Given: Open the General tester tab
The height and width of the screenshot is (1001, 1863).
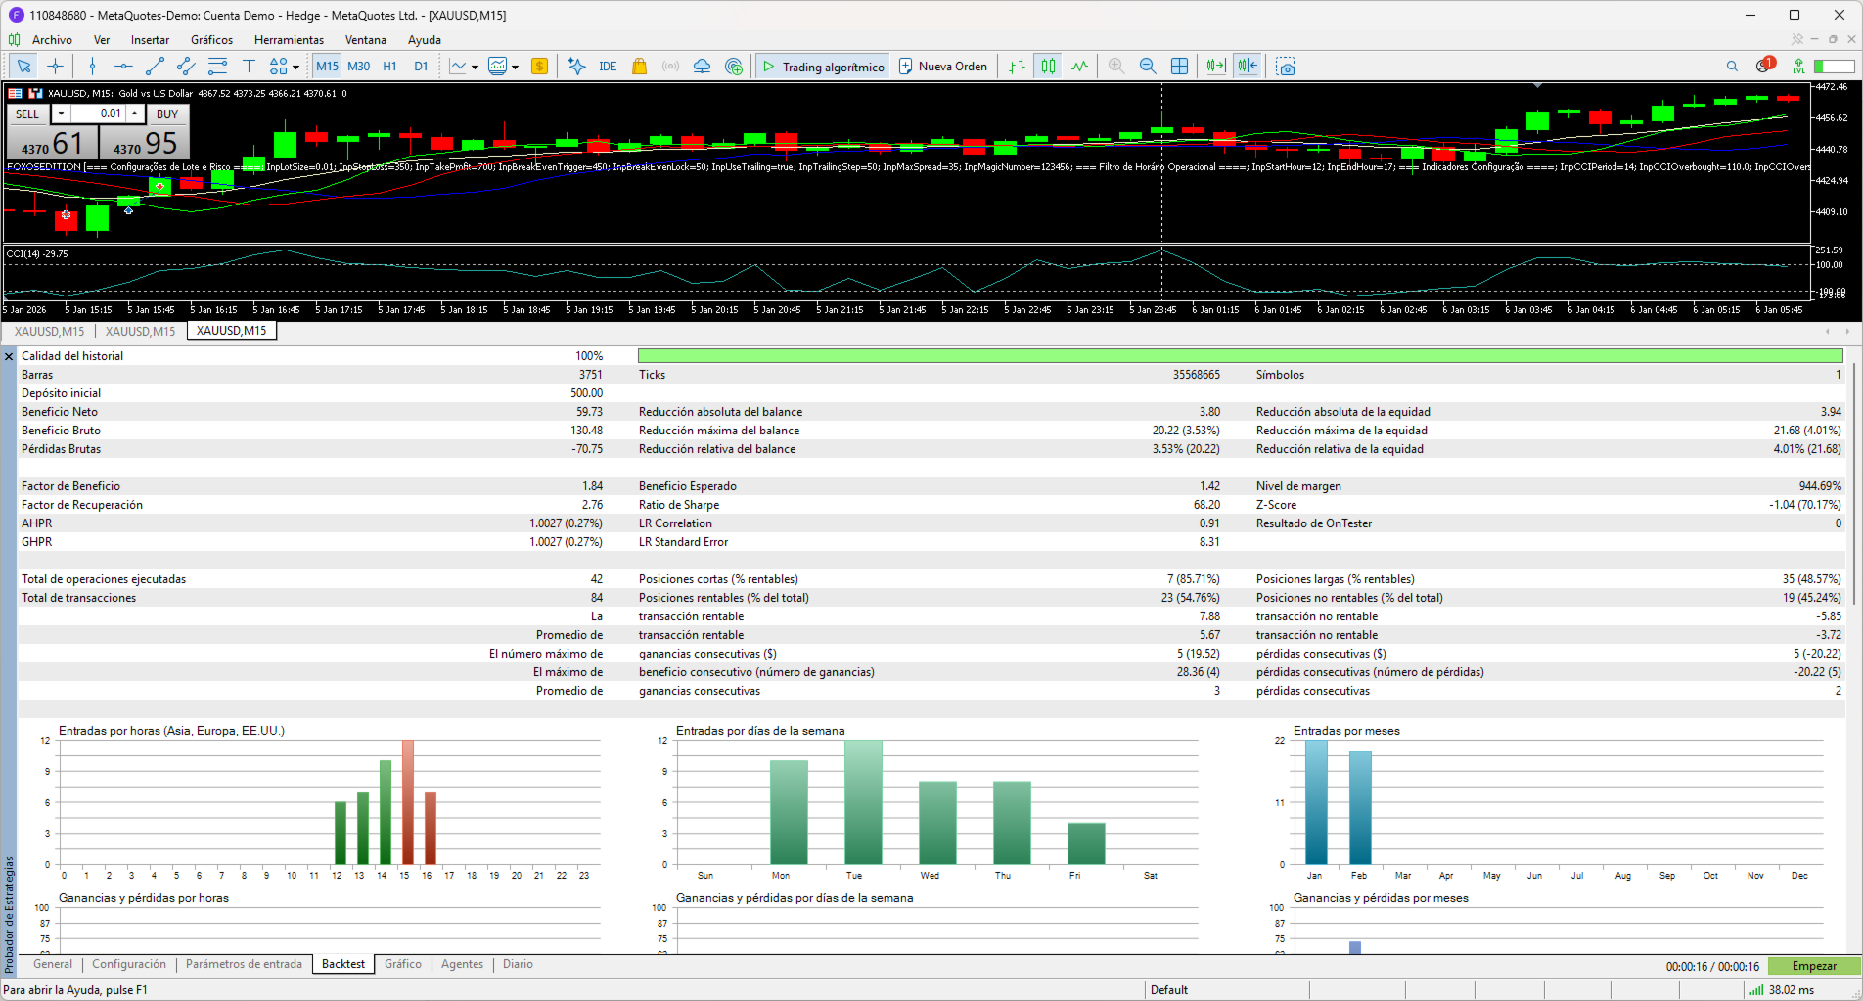Looking at the screenshot, I should click(x=53, y=964).
